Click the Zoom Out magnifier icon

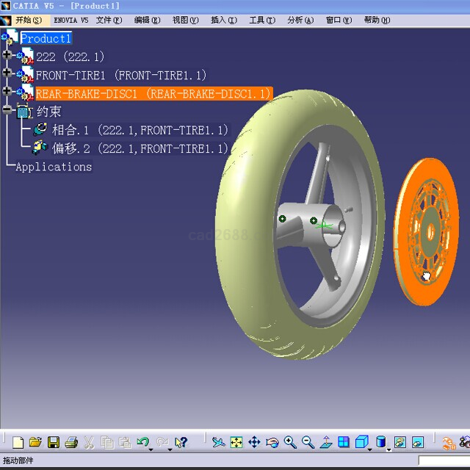(x=308, y=442)
